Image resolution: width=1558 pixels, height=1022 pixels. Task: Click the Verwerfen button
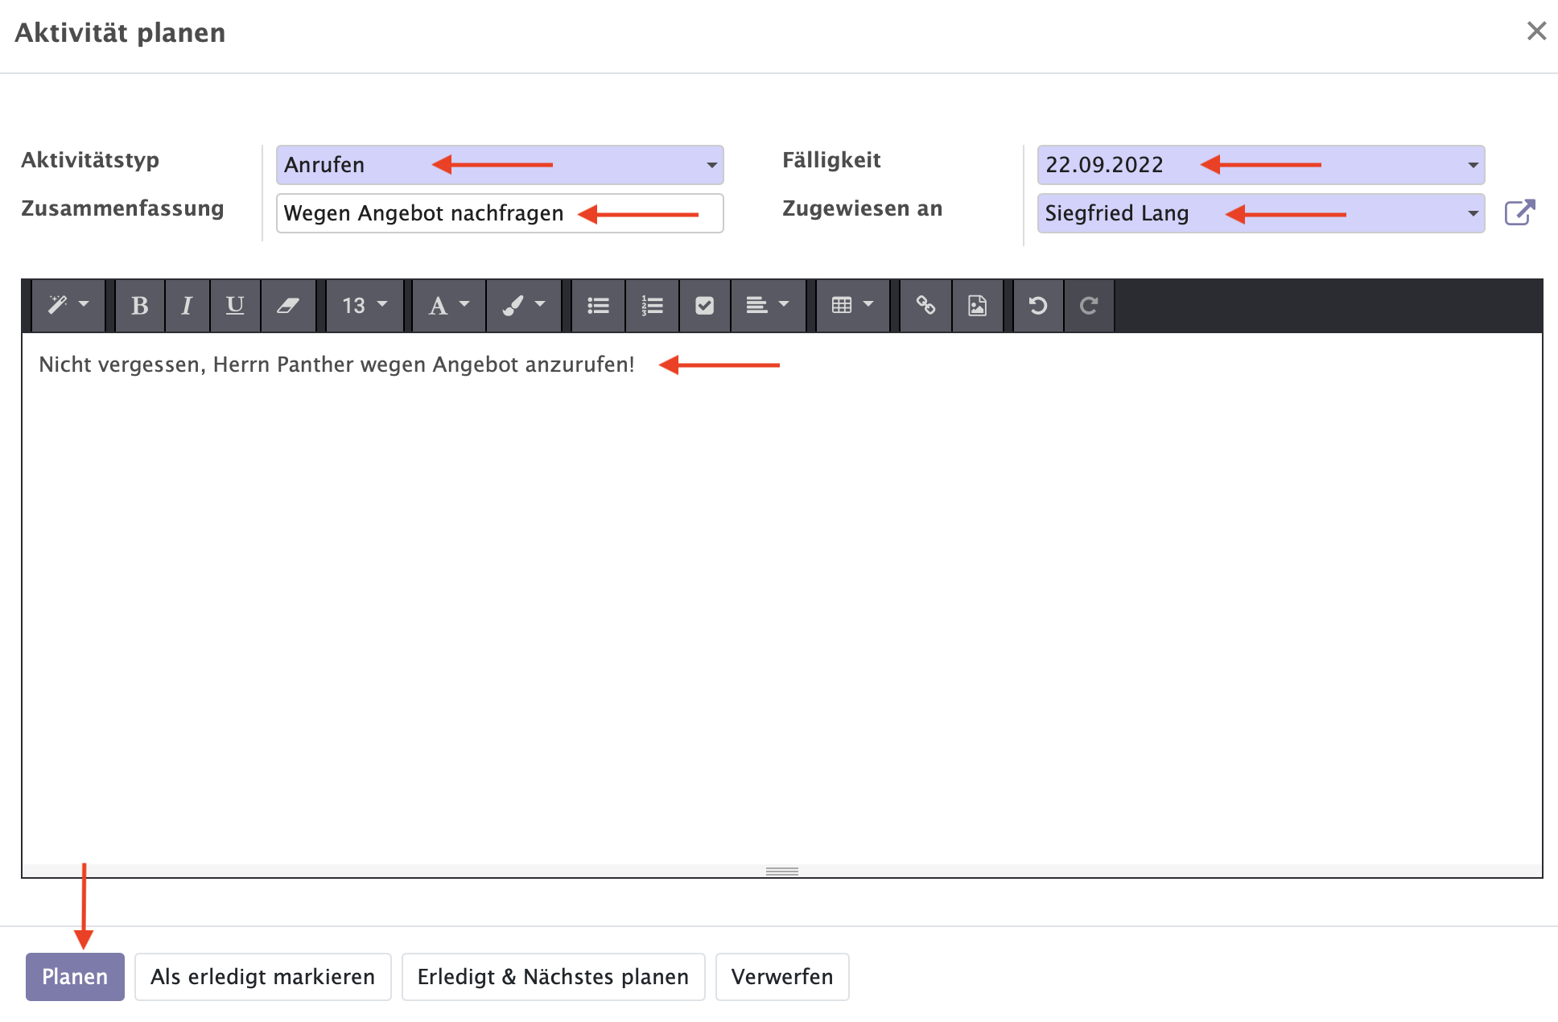coord(782,977)
